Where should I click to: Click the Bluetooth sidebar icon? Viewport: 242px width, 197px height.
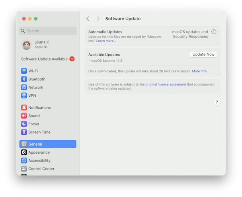[24, 79]
